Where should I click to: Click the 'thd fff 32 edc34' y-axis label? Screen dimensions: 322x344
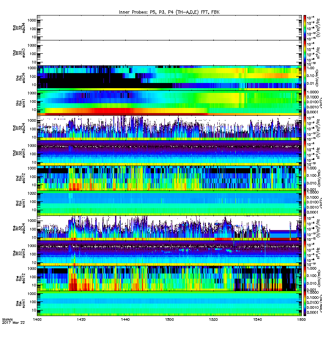(x=19, y=128)
